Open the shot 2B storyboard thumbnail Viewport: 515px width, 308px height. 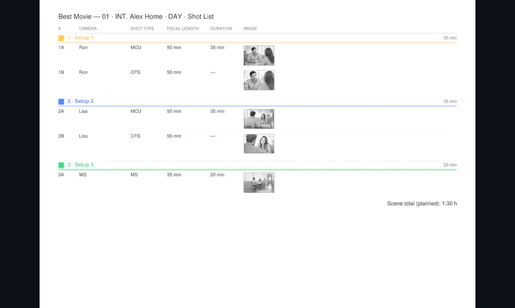click(x=259, y=143)
